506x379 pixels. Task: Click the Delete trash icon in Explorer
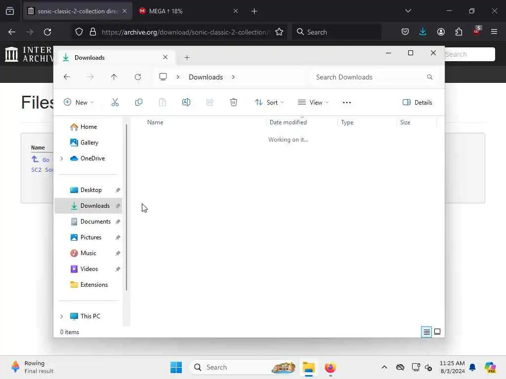234,103
